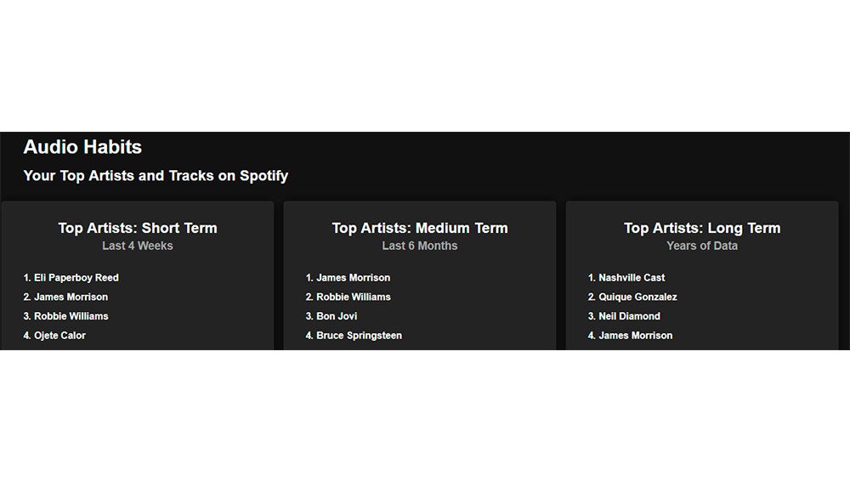This screenshot has height=482, width=850.
Task: Select James Morrison in short term list
Action: [71, 298]
